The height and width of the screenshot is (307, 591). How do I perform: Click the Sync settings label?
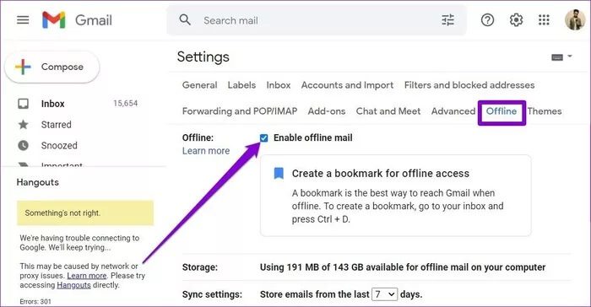tap(212, 294)
